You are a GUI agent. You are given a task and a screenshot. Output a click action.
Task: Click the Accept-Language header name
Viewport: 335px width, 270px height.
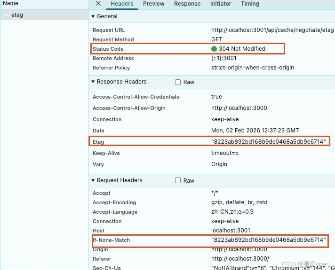(115, 212)
